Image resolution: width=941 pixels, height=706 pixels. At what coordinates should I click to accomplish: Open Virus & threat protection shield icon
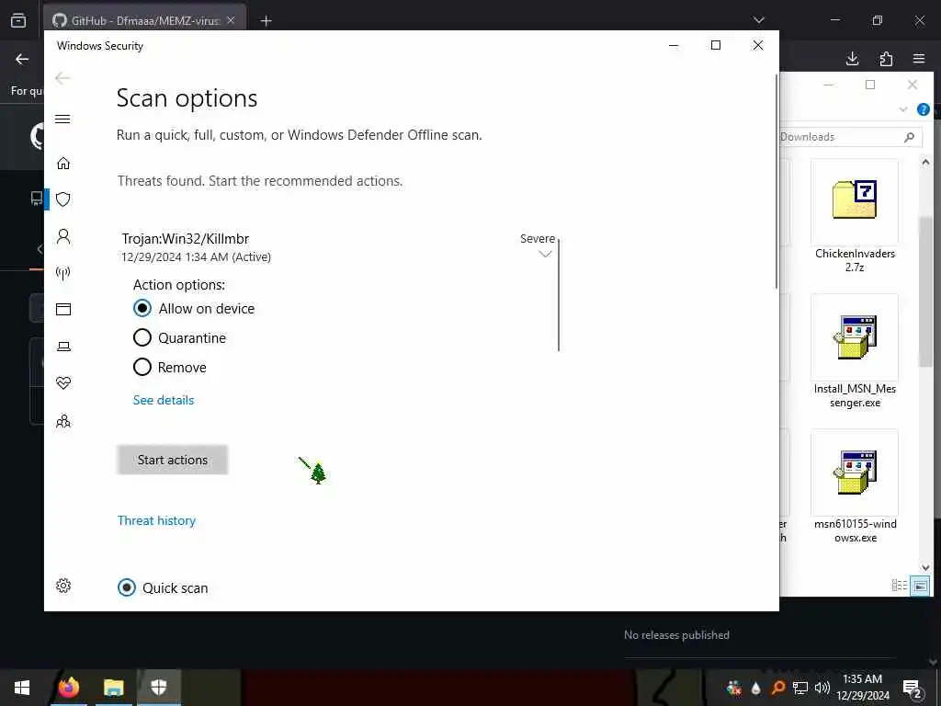[x=63, y=199]
